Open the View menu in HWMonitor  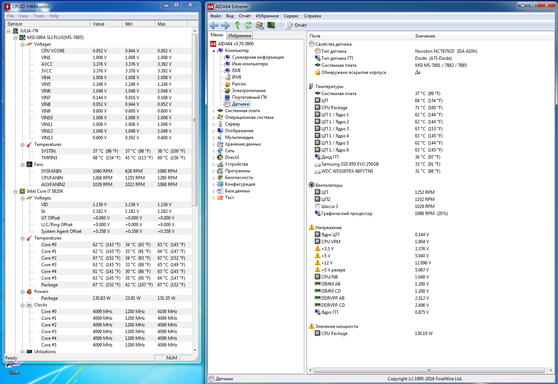(x=23, y=16)
